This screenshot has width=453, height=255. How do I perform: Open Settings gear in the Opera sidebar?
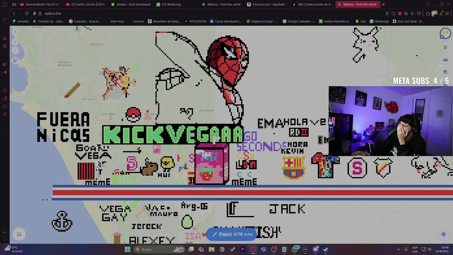click(x=5, y=114)
